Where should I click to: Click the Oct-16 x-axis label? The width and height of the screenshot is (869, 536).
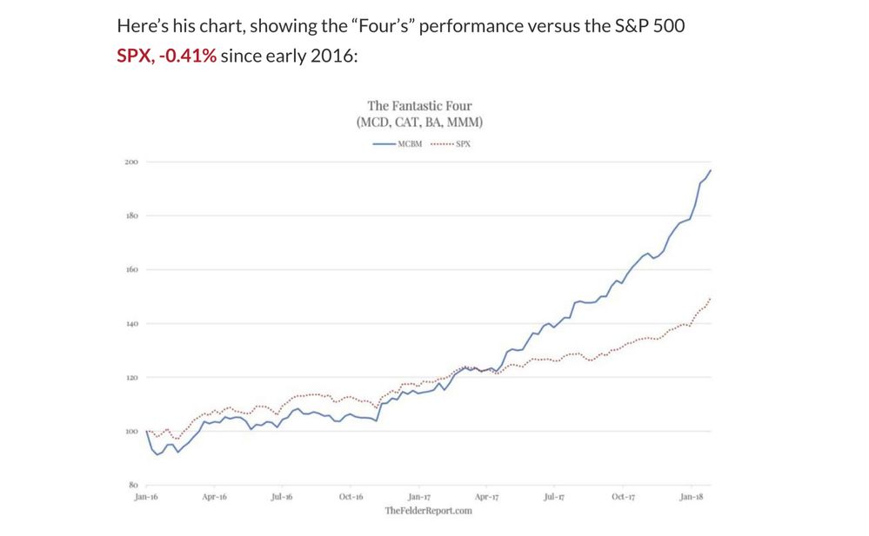(x=351, y=497)
